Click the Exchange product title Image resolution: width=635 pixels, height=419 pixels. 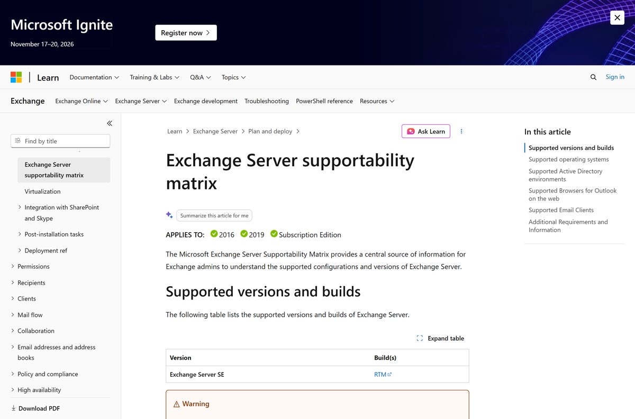(28, 101)
